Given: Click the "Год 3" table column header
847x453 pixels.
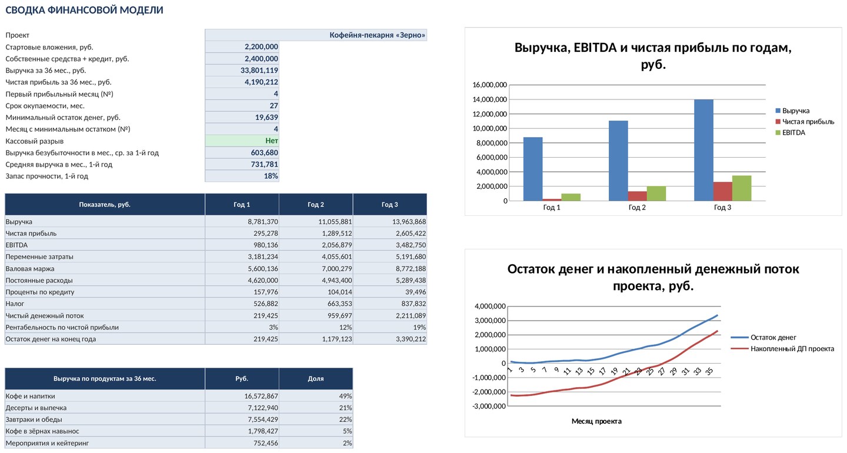Looking at the screenshot, I should pyautogui.click(x=390, y=204).
